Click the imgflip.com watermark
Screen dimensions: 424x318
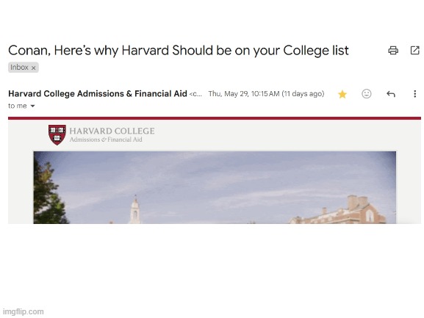tap(24, 311)
